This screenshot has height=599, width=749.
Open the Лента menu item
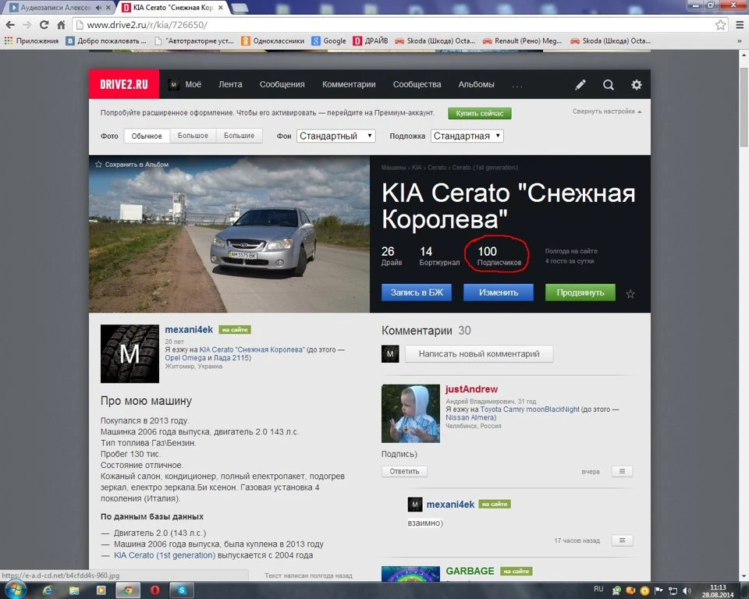230,84
